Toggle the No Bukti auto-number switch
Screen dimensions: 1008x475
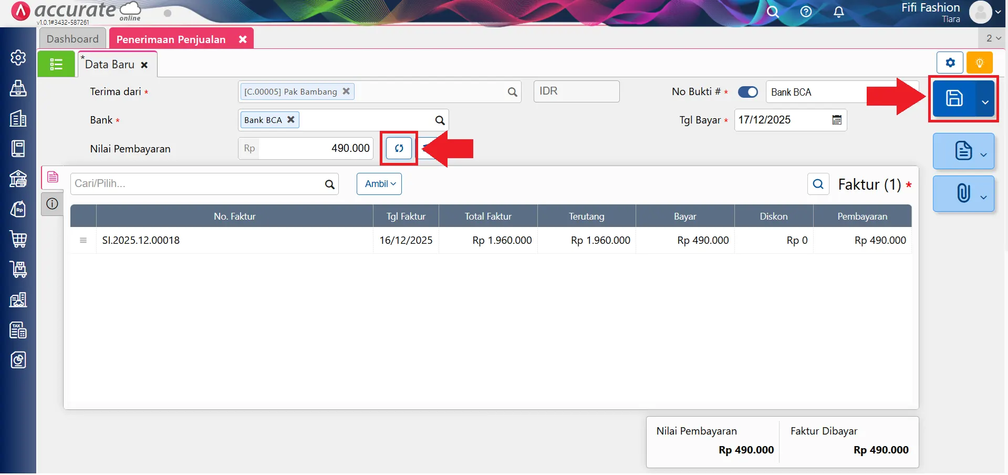747,92
